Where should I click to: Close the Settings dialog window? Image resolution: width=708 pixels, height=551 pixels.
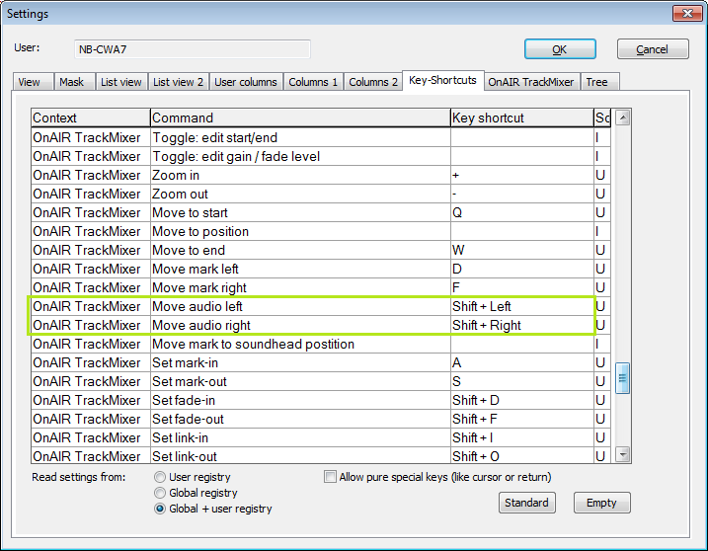coord(686,14)
